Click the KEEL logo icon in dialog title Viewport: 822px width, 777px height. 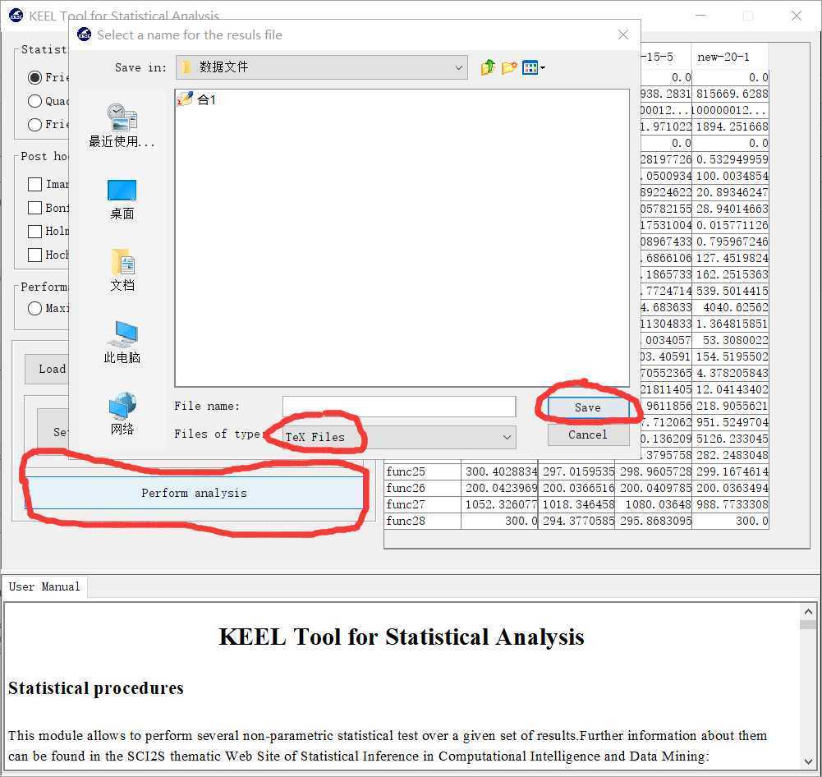[84, 34]
